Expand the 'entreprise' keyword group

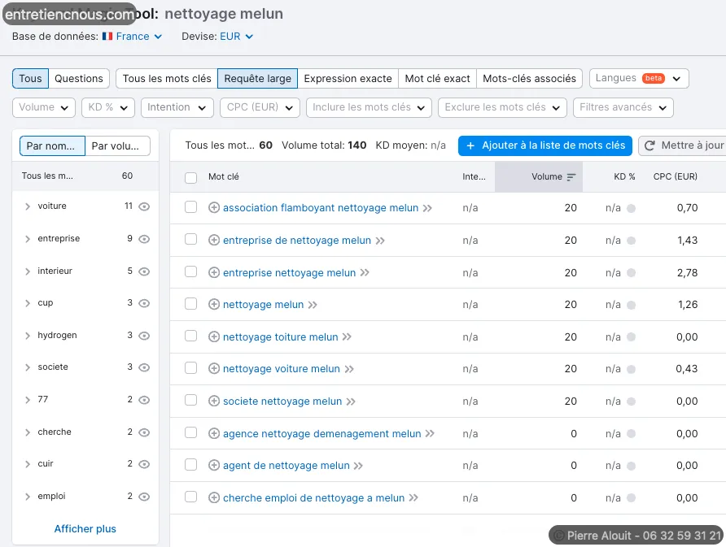[28, 239]
